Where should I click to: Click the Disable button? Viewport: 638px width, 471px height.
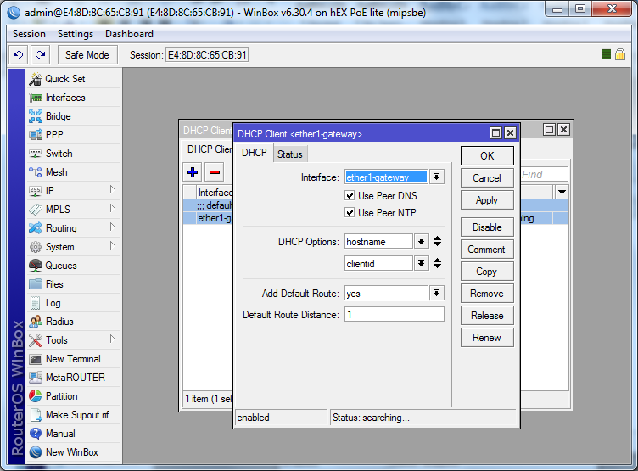click(487, 227)
